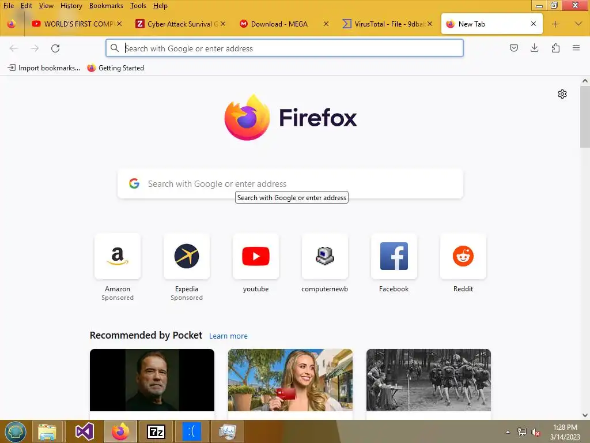The image size is (590, 443).
Task: Click the vertical scrollbar thumb
Action: coord(585,117)
